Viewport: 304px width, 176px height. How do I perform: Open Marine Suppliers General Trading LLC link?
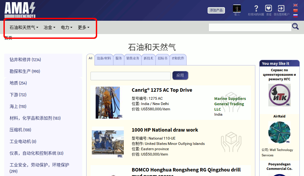(230, 104)
